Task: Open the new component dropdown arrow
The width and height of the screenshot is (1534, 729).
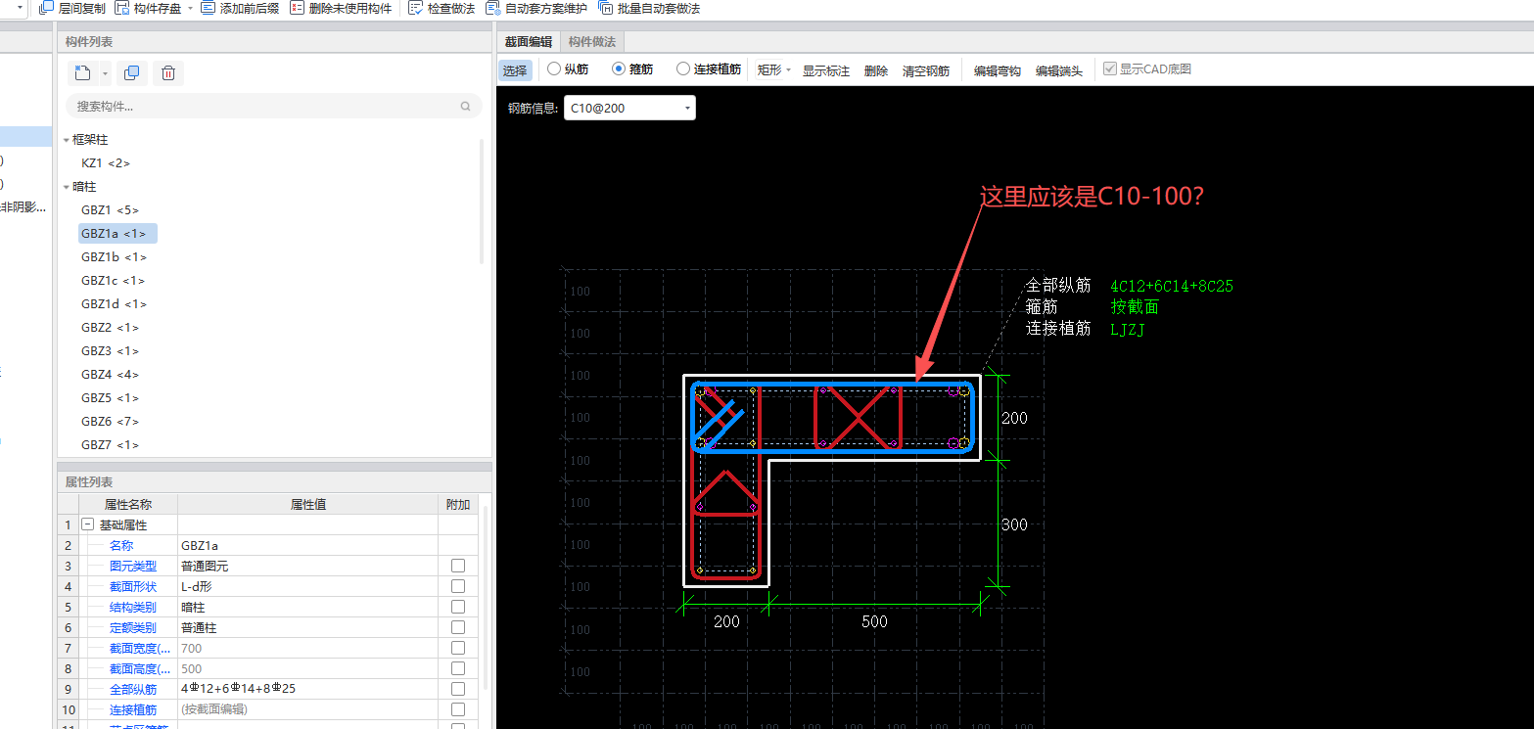Action: tap(104, 73)
